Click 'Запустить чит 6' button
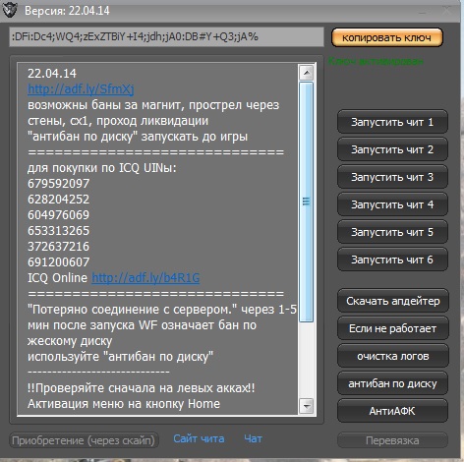This screenshot has height=462, width=464. [x=392, y=260]
